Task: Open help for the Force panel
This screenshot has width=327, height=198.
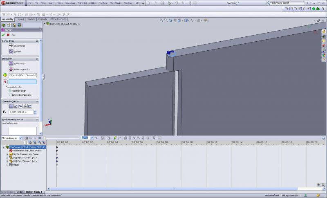Action: [x=40, y=30]
